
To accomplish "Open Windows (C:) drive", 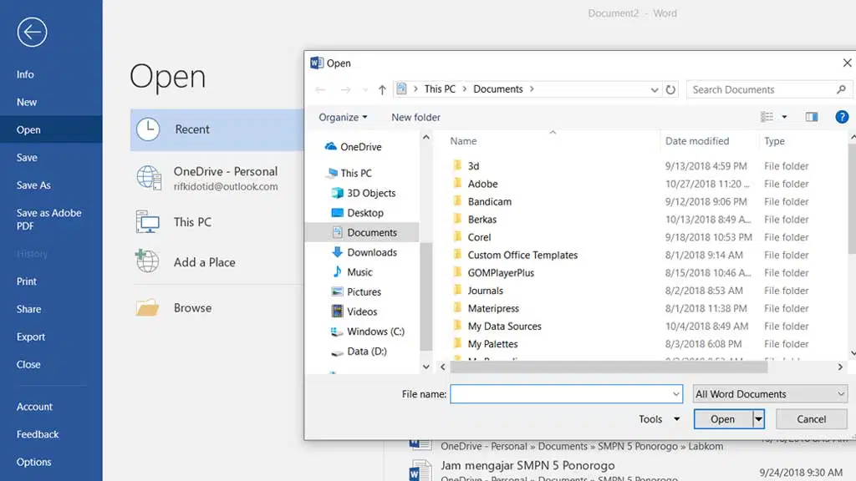I will pyautogui.click(x=368, y=331).
